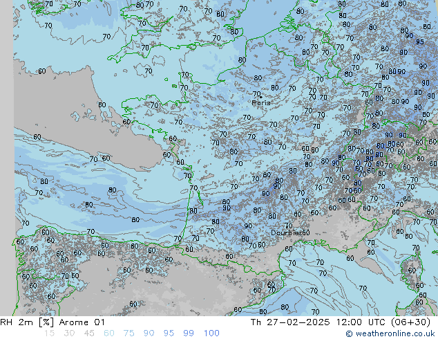Click the legend value 30

(x=69, y=333)
